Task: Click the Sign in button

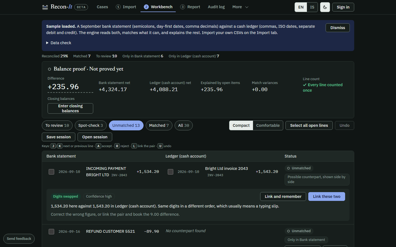Action: coord(343,7)
